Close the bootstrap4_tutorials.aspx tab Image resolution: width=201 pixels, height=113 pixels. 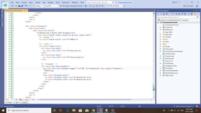27,10
